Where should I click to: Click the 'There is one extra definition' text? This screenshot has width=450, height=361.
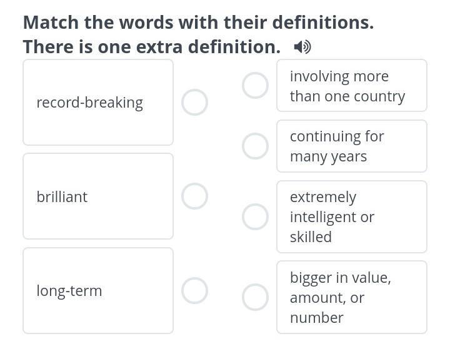(x=152, y=47)
